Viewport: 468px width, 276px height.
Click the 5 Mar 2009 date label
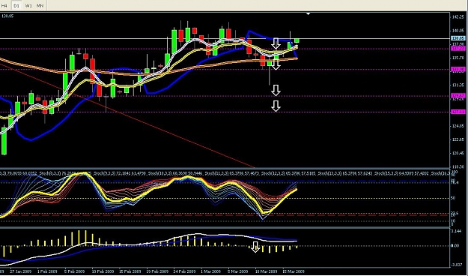pos(238,271)
